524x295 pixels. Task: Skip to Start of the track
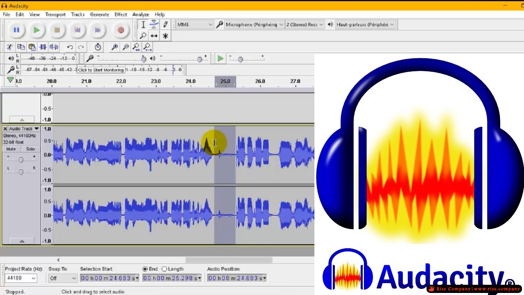click(77, 30)
